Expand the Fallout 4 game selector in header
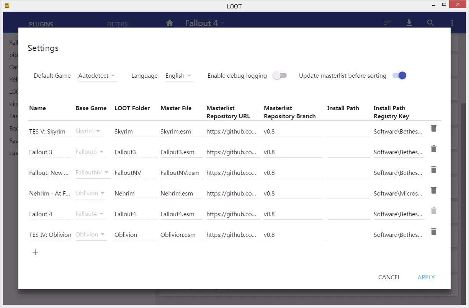469x308 pixels. (205, 23)
